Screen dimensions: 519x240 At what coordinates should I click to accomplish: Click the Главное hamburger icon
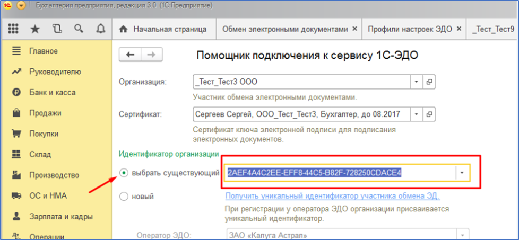click(x=16, y=51)
